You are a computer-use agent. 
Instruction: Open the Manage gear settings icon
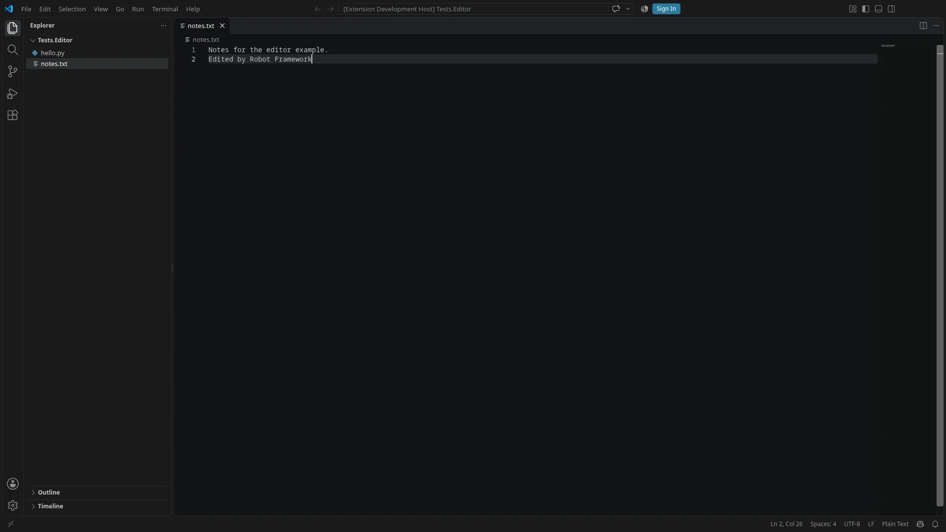13,505
